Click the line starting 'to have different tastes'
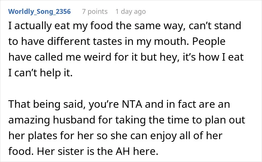 click(x=117, y=41)
